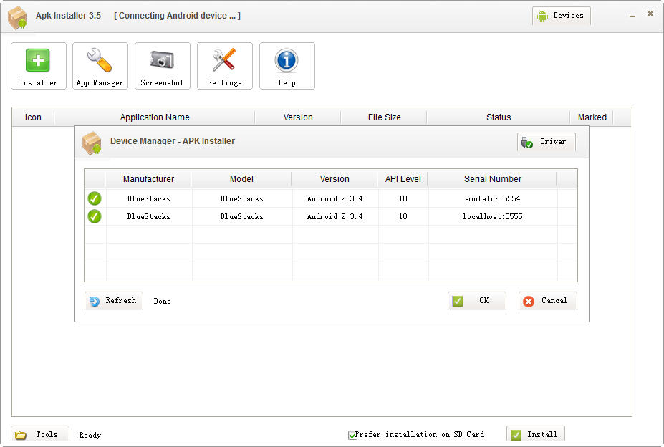This screenshot has height=447, width=664.
Task: Launch App Manager wrench icon
Action: pos(100,65)
